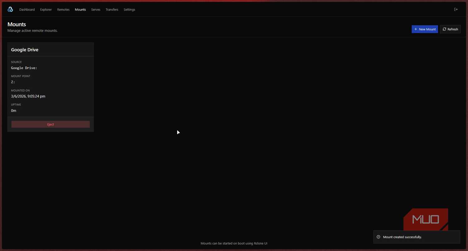Click the Google Drive card title
The width and height of the screenshot is (468, 251).
[x=25, y=50]
